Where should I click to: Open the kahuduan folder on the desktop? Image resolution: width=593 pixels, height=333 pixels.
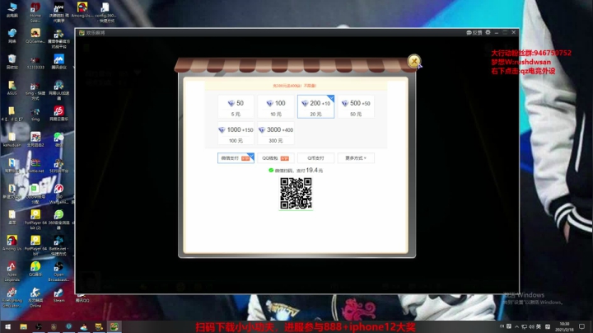click(12, 139)
